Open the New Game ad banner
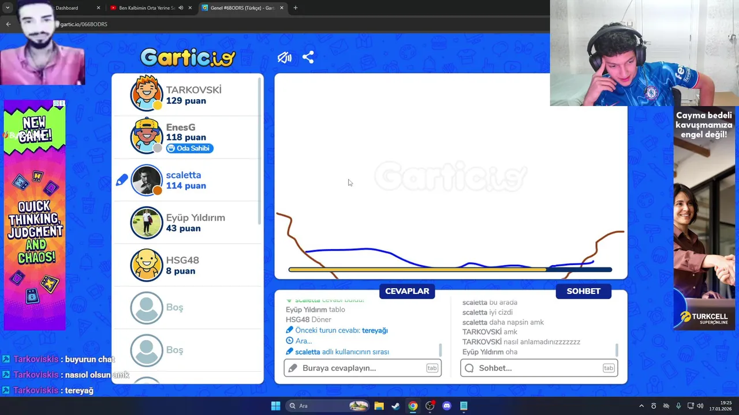Viewport: 739px width, 415px height. (35, 214)
